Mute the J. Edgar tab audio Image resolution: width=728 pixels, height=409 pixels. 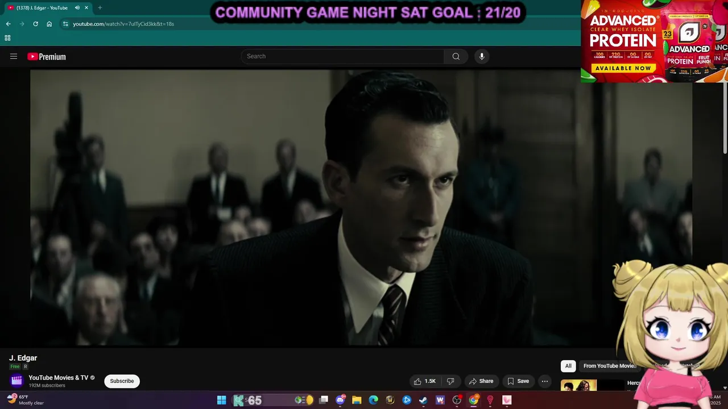[x=77, y=7]
